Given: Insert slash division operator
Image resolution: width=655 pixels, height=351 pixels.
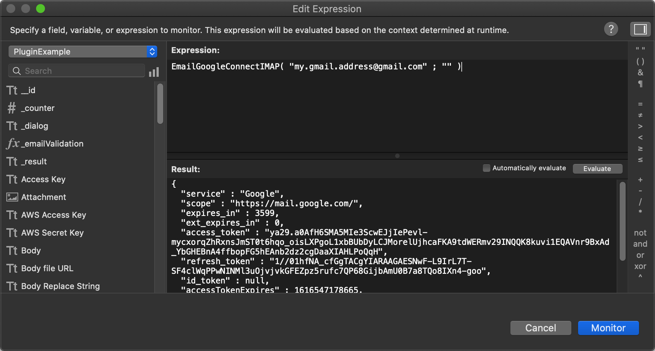Looking at the screenshot, I should [640, 202].
